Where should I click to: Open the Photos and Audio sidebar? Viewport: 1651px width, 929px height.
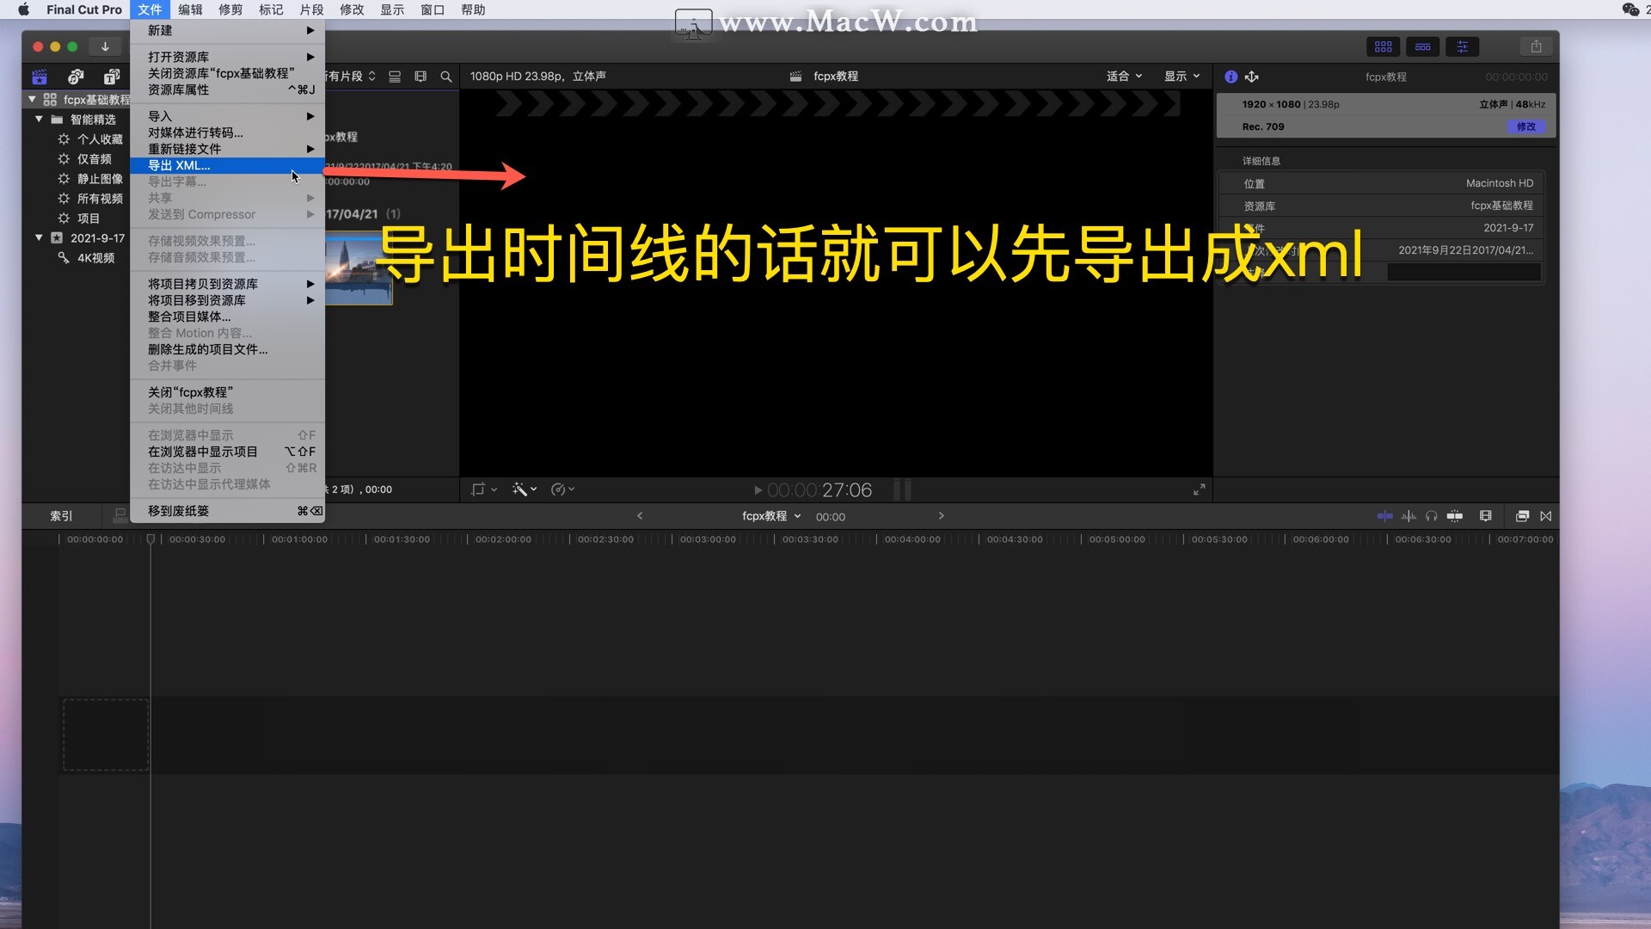pos(76,77)
